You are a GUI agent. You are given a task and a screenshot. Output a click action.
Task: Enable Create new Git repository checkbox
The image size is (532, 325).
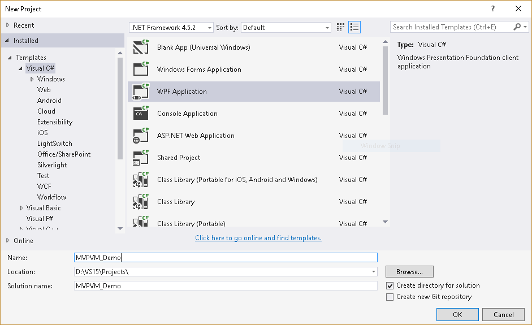(390, 297)
